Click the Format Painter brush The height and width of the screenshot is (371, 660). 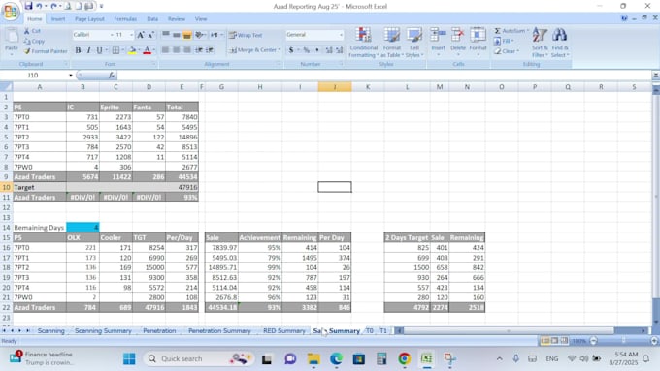click(46, 51)
